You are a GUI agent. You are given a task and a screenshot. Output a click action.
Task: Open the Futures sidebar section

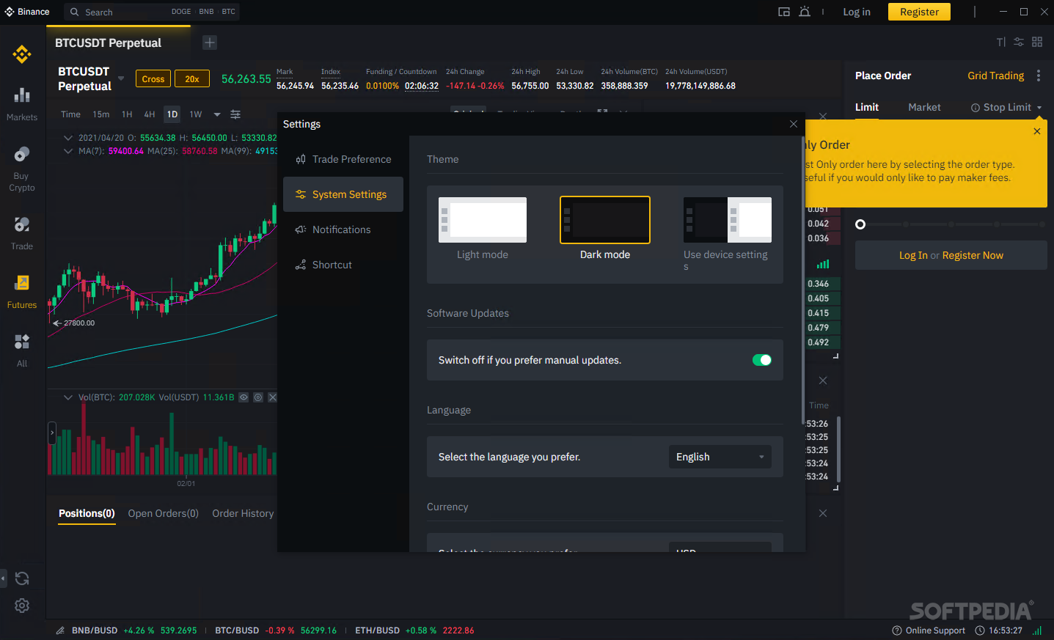[22, 292]
